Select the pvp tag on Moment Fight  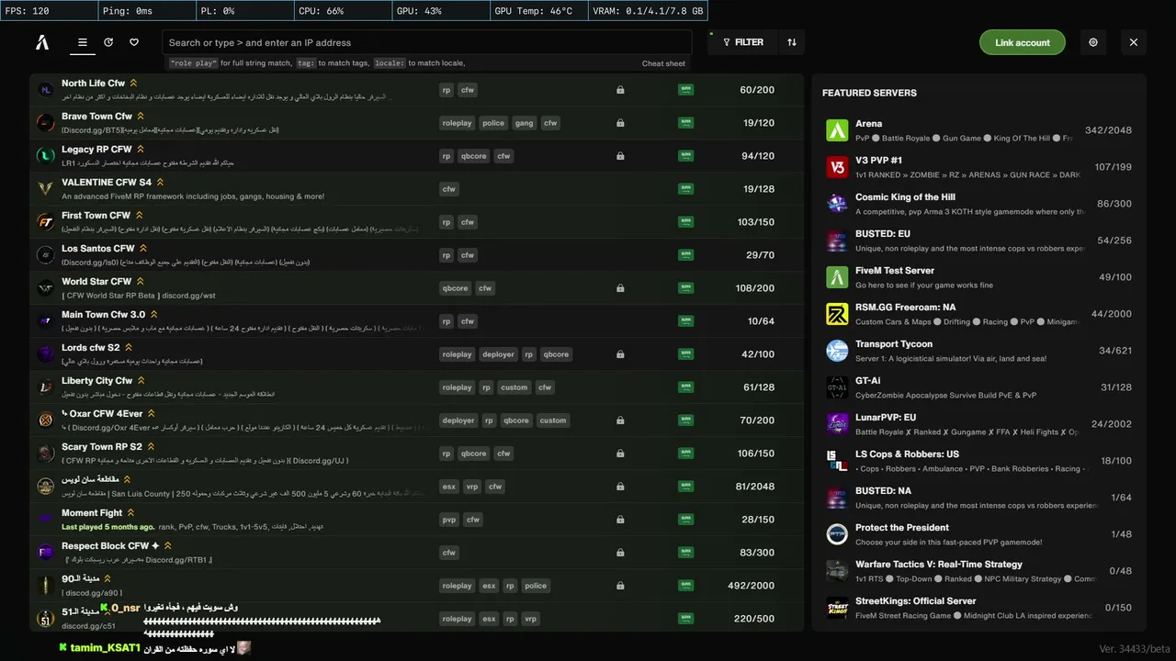pos(449,520)
